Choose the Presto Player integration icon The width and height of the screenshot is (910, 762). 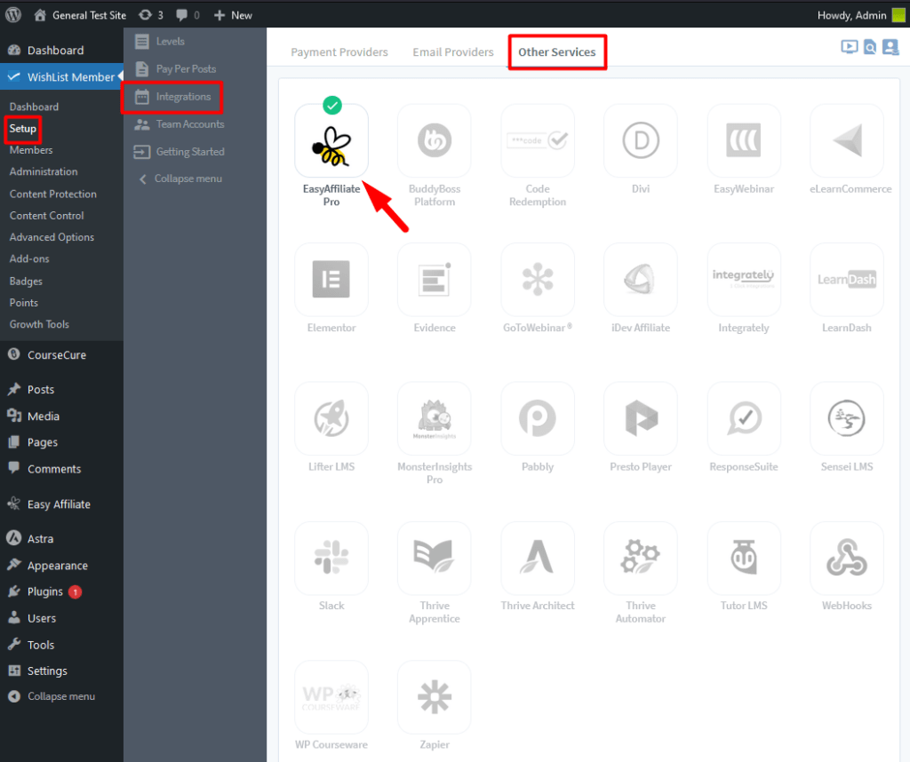point(641,418)
